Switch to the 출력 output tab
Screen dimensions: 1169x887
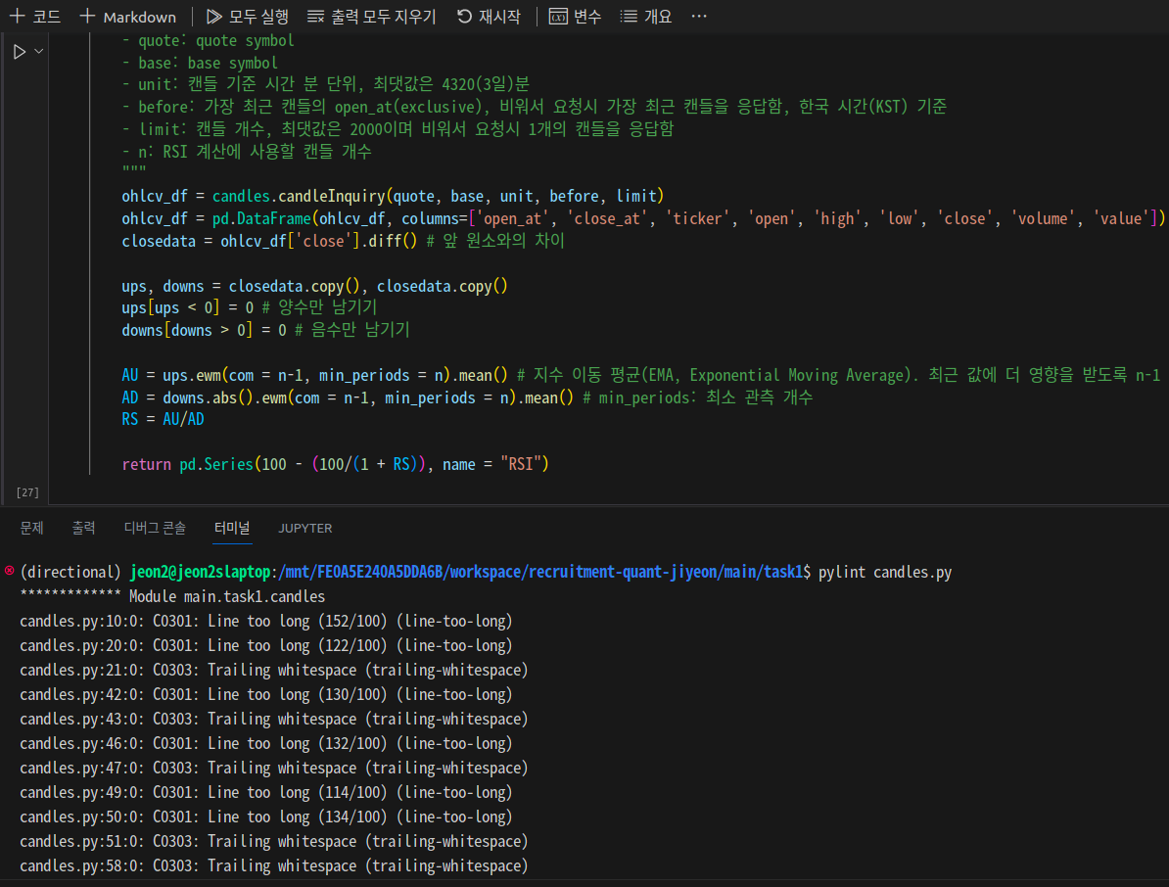83,528
